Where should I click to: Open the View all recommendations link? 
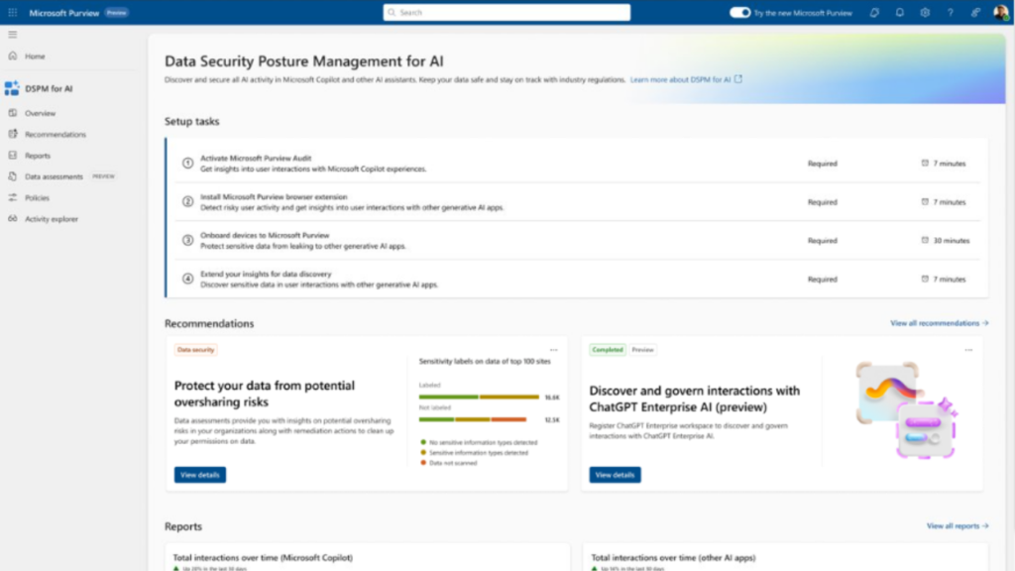click(939, 323)
